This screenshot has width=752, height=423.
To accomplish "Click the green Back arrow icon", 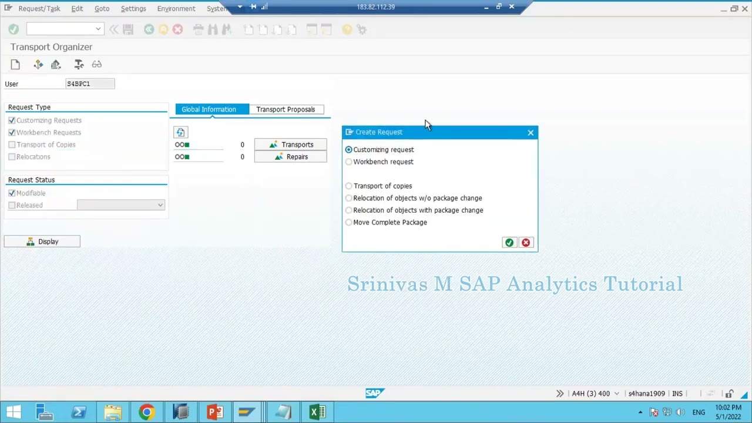I will pyautogui.click(x=149, y=29).
